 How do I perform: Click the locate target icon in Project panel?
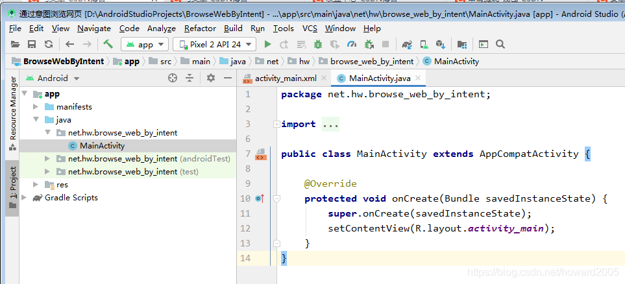[173, 78]
